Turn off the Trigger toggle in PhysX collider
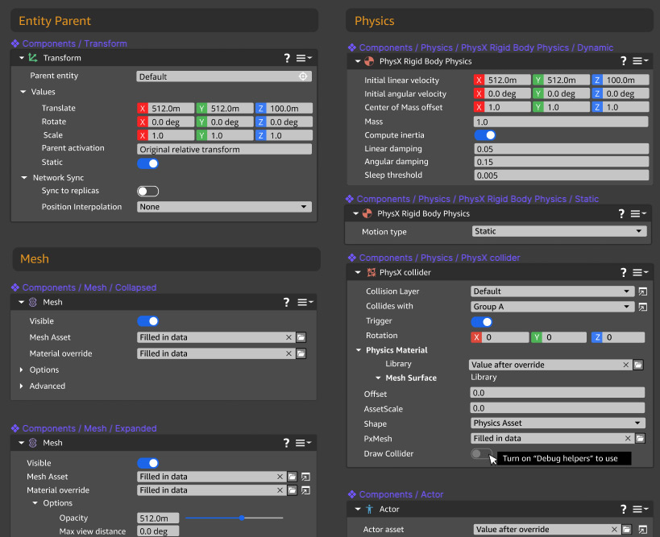 (482, 321)
